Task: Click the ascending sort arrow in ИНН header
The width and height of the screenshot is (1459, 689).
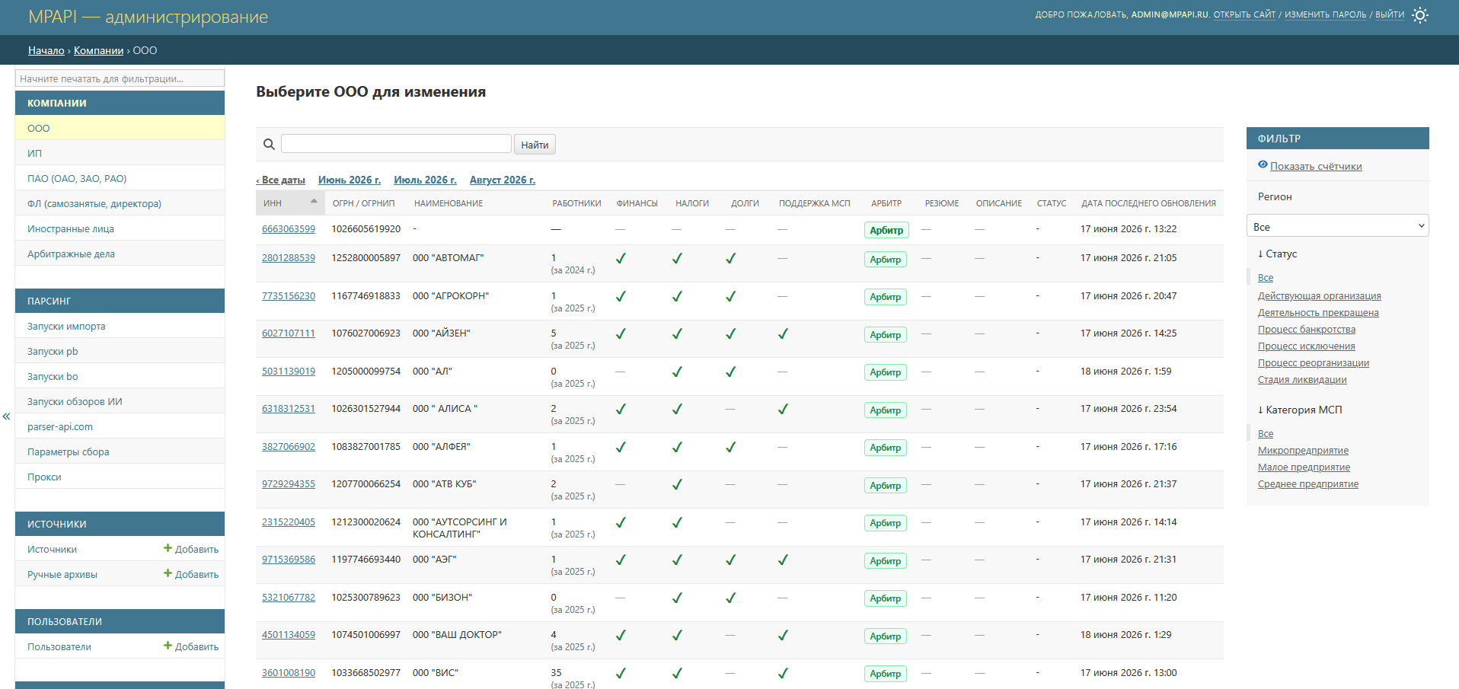Action: point(314,201)
